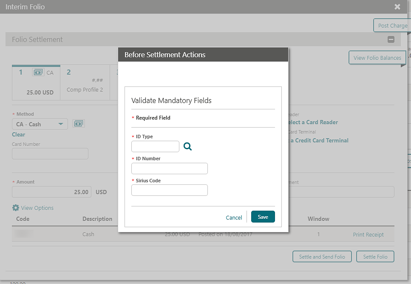Click the cash icon beside Method dropdown

click(x=79, y=124)
